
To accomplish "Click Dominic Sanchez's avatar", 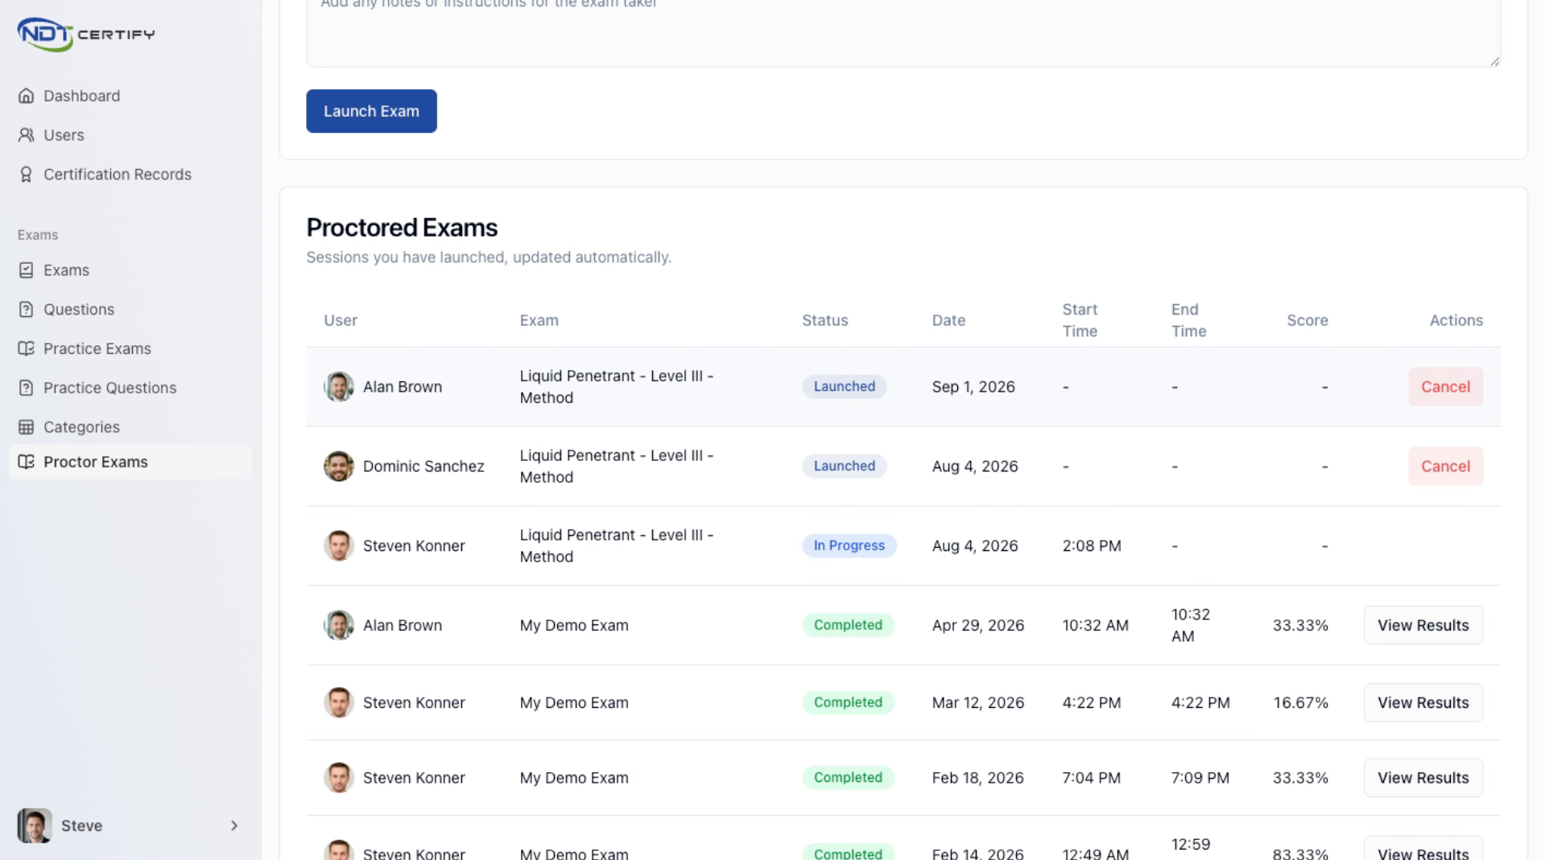I will coord(339,467).
